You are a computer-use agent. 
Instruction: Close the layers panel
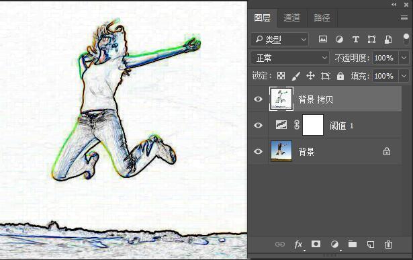[x=406, y=5]
